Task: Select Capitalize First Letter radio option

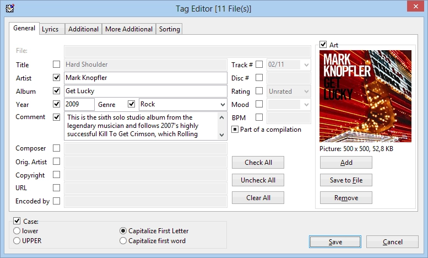Action: coord(123,231)
